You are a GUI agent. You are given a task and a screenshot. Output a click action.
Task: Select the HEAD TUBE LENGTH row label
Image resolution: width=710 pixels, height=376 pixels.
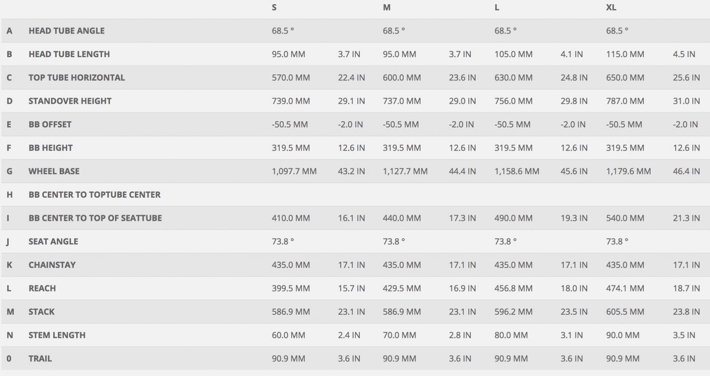69,54
